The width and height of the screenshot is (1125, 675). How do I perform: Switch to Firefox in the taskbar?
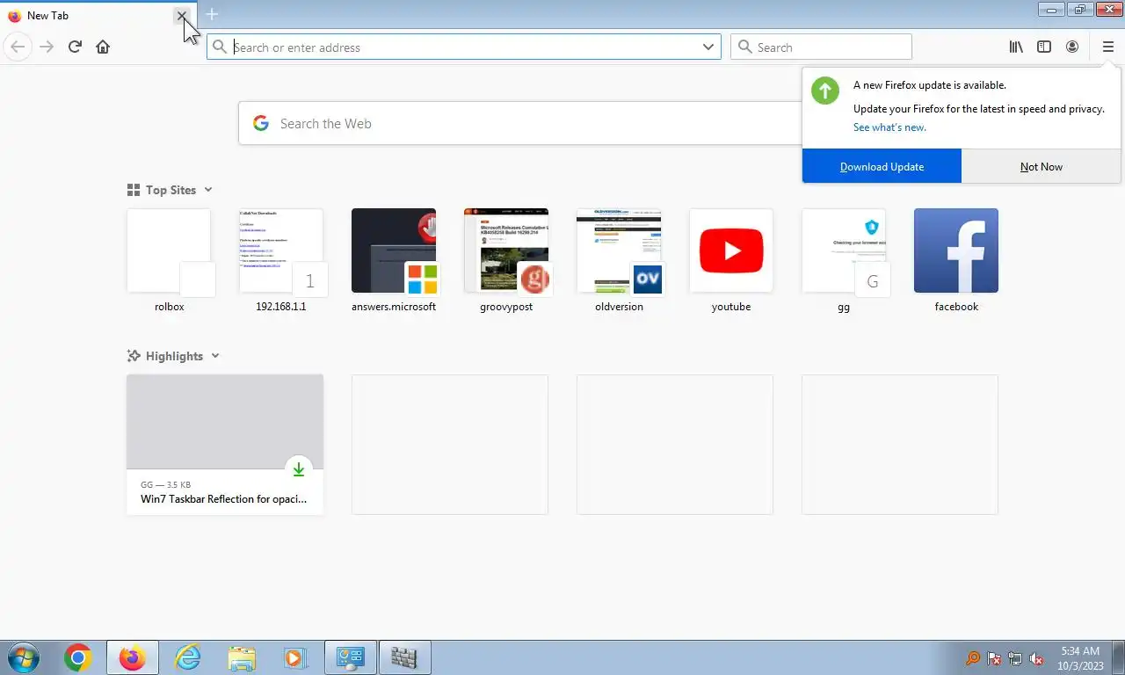(133, 657)
